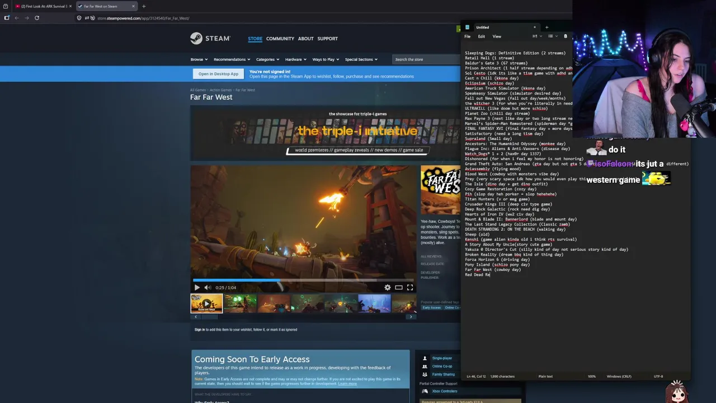
Task: Open a new browser tab
Action: [x=144, y=6]
